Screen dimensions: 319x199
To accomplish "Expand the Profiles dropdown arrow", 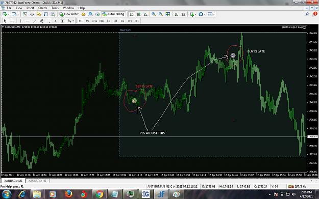I will pos(18,14).
